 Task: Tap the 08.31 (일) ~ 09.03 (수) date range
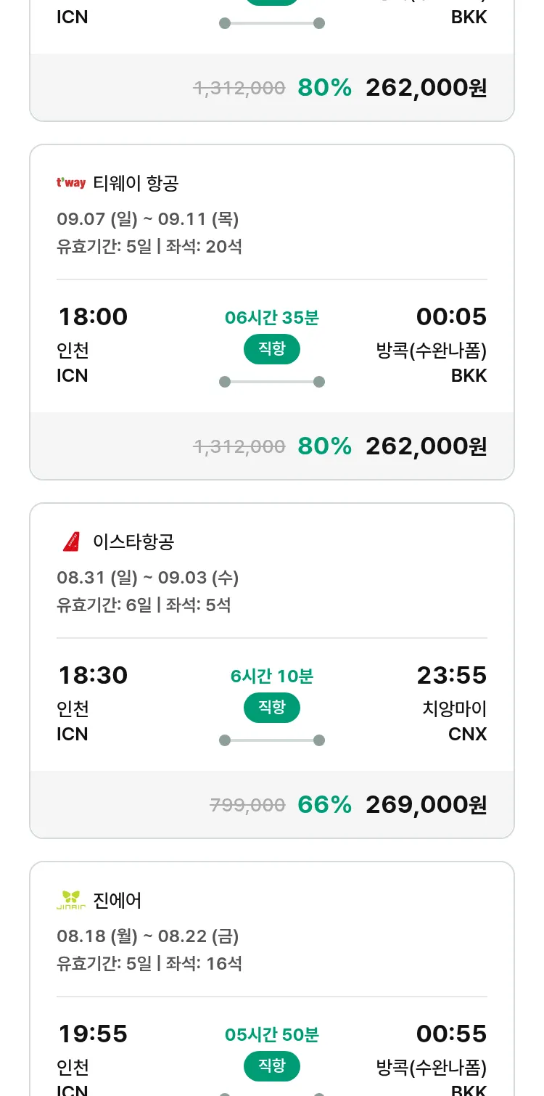[148, 578]
